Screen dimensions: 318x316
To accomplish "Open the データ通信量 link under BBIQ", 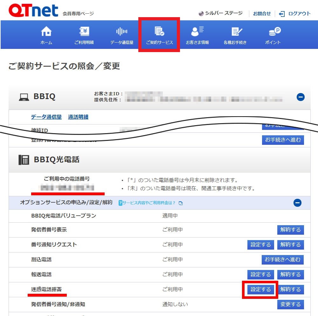I will click(46, 117).
